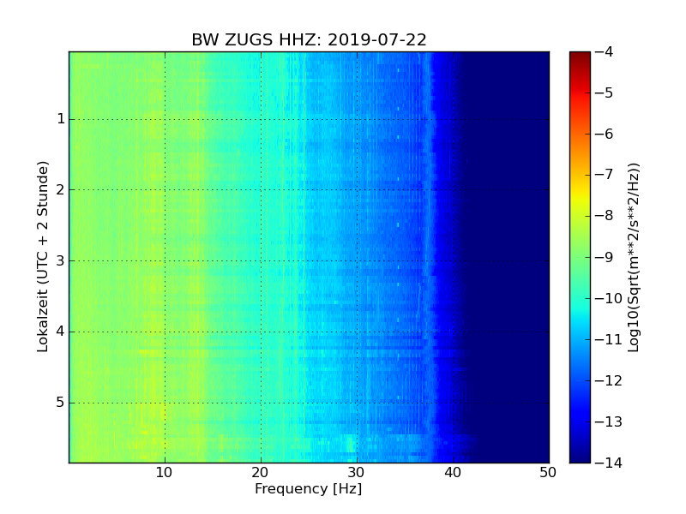This screenshot has height=514, width=686.
Task: Click y-axis tick label '3'
Action: 61,261
